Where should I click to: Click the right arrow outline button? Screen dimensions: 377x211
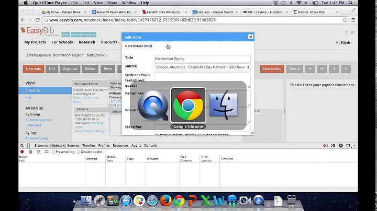tap(322, 69)
